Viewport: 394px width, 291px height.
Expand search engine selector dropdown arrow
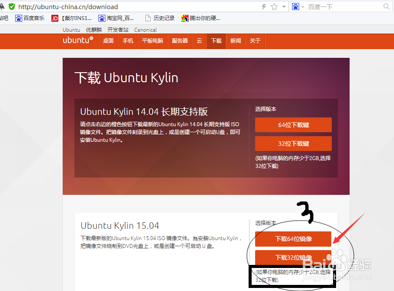303,7
